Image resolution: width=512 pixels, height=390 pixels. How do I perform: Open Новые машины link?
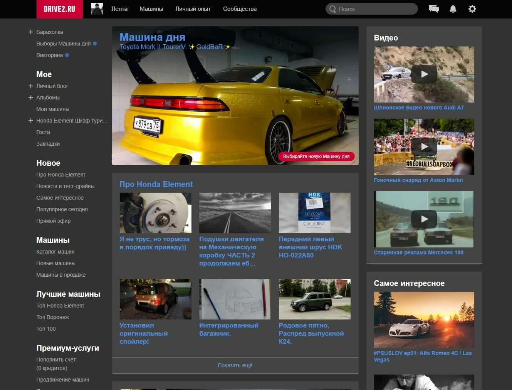pyautogui.click(x=56, y=263)
